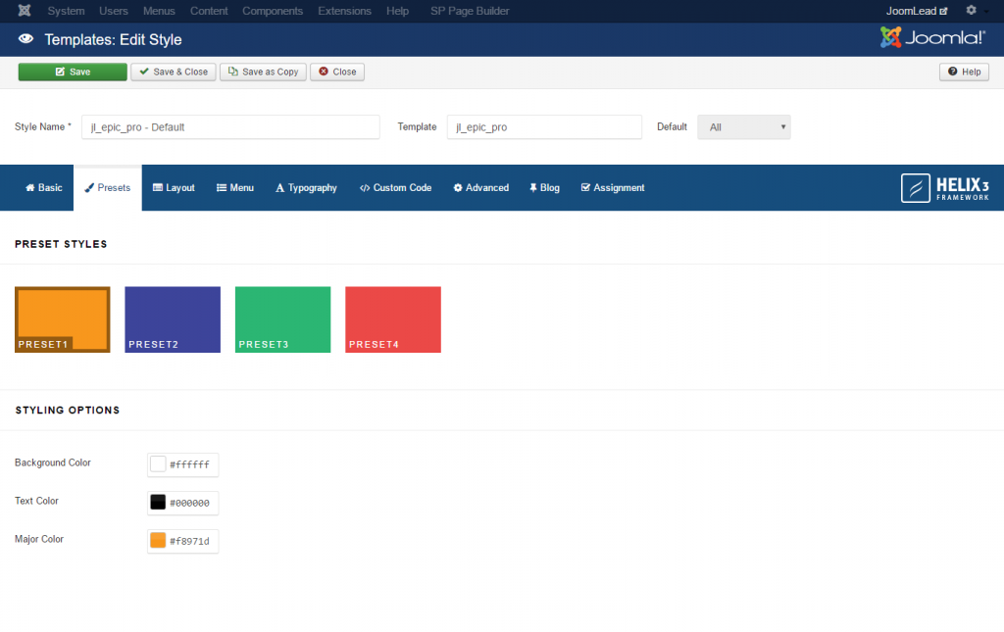This screenshot has width=1004, height=632.
Task: Open the Blog options tab
Action: click(544, 187)
